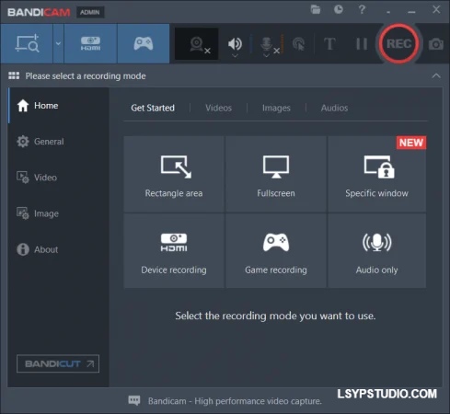
Task: Start recording with the REC button
Action: coord(398,43)
